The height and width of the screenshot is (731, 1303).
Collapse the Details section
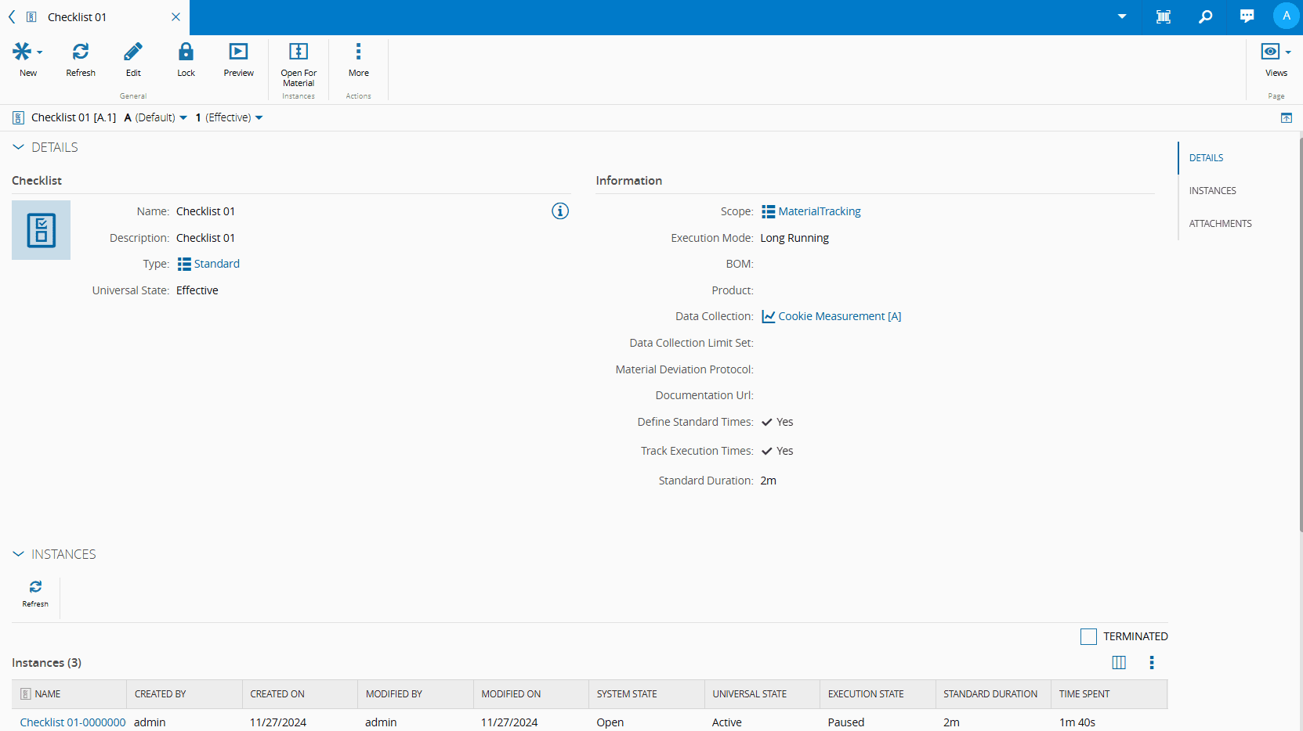click(19, 147)
